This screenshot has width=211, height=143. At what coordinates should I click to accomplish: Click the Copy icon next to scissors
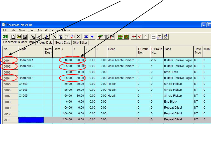pos(60,37)
